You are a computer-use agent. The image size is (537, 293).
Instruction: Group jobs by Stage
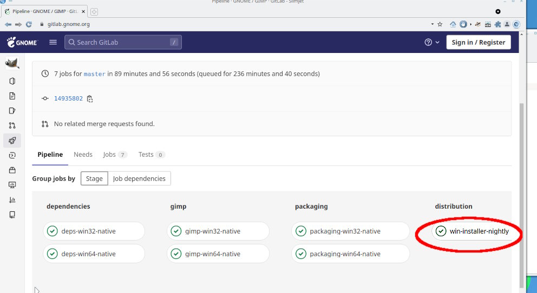tap(94, 178)
